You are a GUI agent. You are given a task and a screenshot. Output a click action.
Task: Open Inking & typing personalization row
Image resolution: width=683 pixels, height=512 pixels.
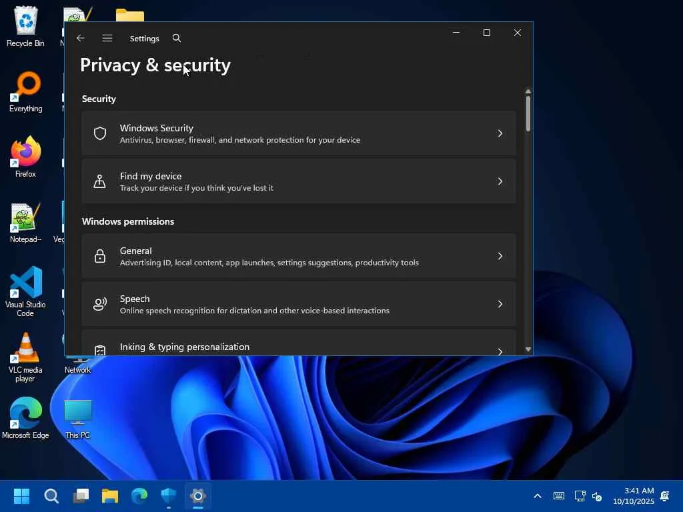coord(299,343)
